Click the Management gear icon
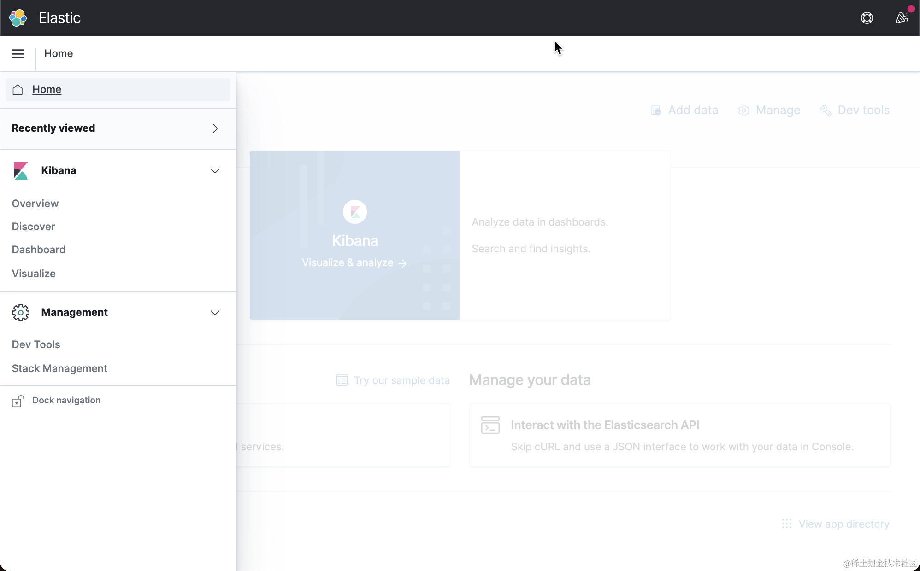The height and width of the screenshot is (571, 920). [21, 313]
